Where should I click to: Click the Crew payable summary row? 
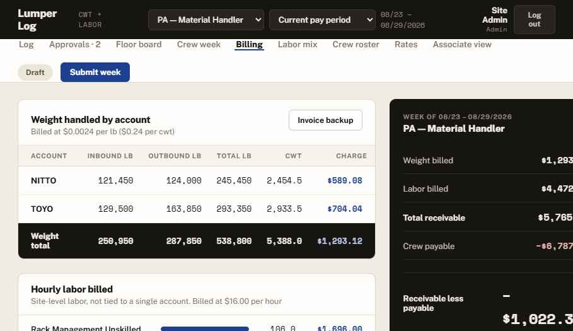(488, 246)
